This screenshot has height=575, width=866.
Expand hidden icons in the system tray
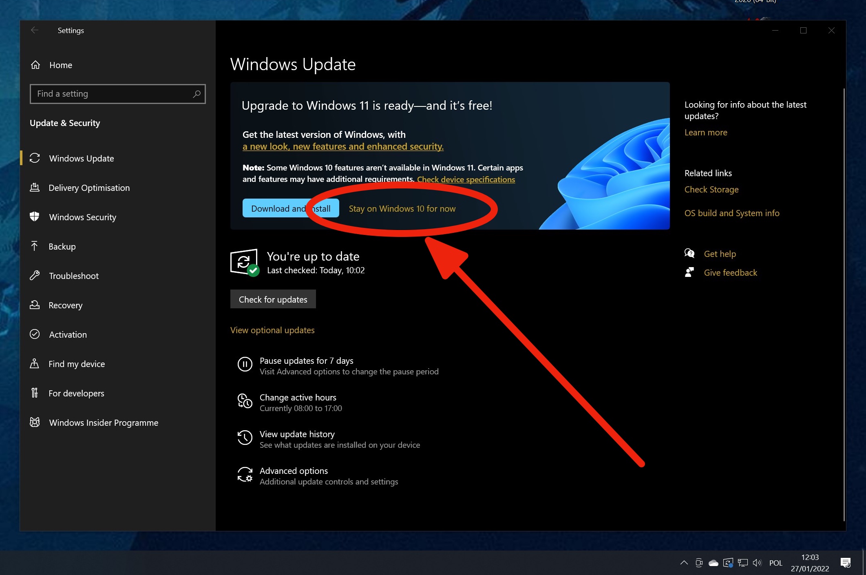tap(685, 562)
